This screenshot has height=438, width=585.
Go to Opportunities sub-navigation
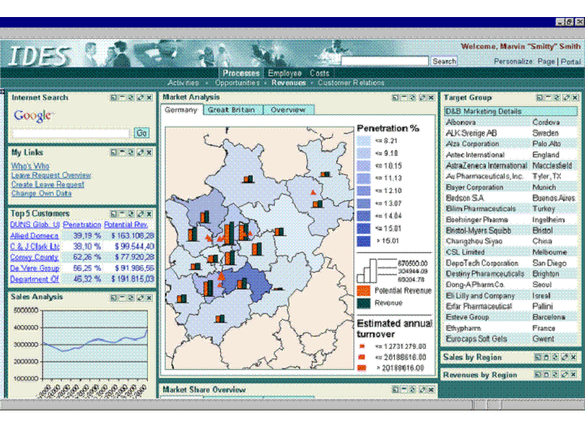[x=237, y=83]
